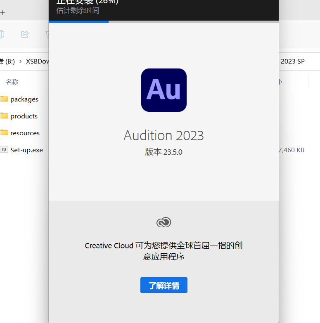Screen dimensions: 320x323
Task: Click the Set-up.exe Adobe file icon
Action: click(x=4, y=150)
